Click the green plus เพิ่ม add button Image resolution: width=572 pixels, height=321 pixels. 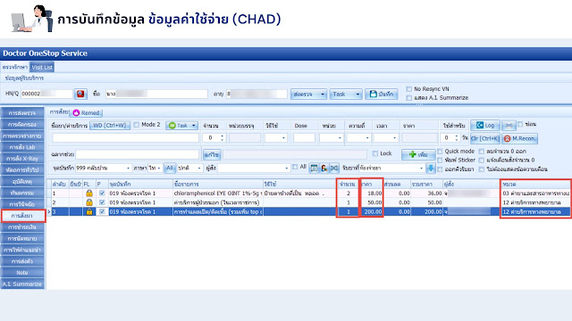tap(418, 154)
